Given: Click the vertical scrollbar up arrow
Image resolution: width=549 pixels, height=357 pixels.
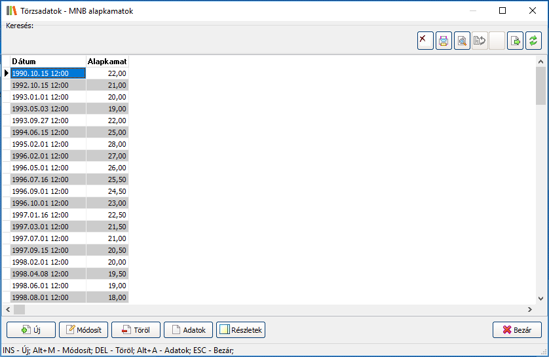Looking at the screenshot, I should tap(540, 62).
